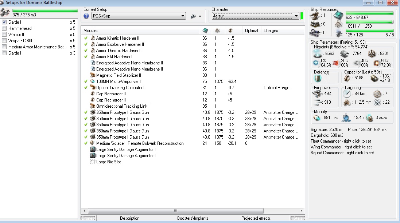Check the Garde I x3 drone group
Viewport: 400px width, 223px height.
coord(4,53)
